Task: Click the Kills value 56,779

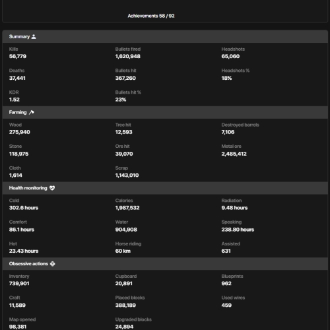Action: (18, 56)
